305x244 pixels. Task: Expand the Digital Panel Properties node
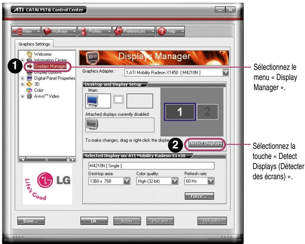coord(22,78)
